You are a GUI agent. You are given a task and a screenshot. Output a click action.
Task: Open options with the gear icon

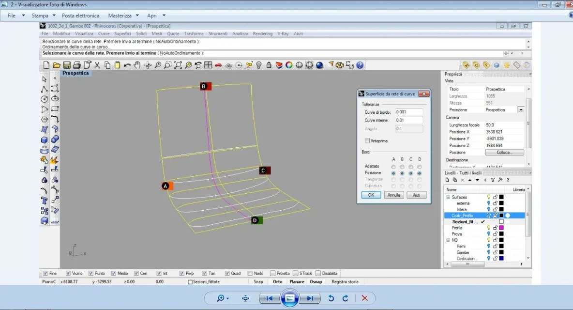click(x=339, y=65)
